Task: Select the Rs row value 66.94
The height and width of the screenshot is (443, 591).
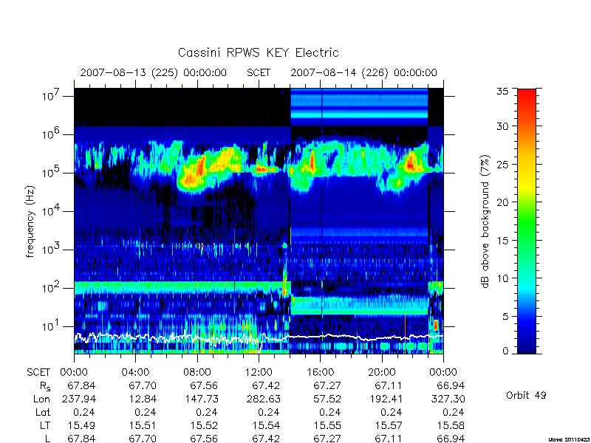Action: 451,385
